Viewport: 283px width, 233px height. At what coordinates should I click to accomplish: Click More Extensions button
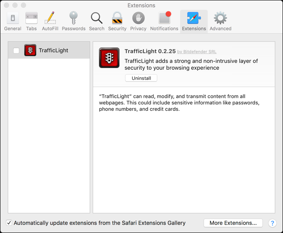pos(233,223)
